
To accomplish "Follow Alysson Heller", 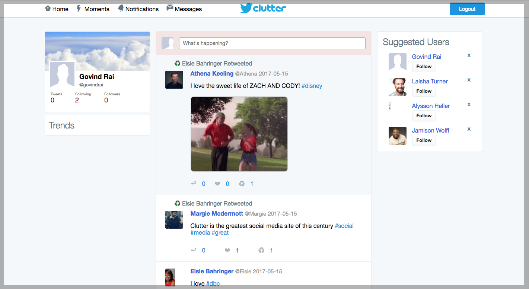I will point(424,116).
